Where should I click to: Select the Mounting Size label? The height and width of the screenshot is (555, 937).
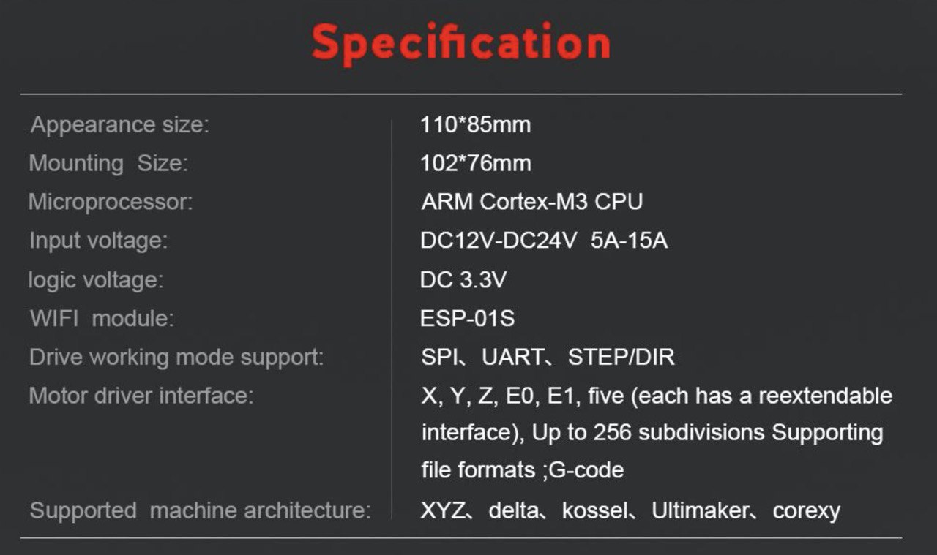108,163
